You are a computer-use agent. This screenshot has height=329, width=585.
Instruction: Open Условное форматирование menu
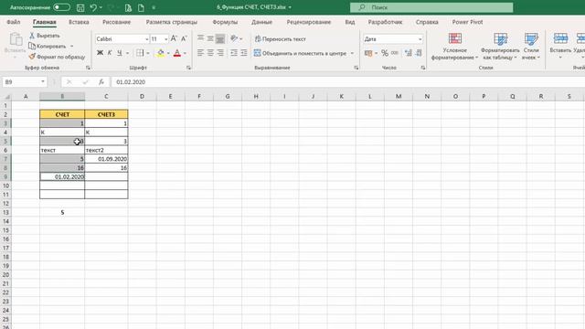[454, 47]
